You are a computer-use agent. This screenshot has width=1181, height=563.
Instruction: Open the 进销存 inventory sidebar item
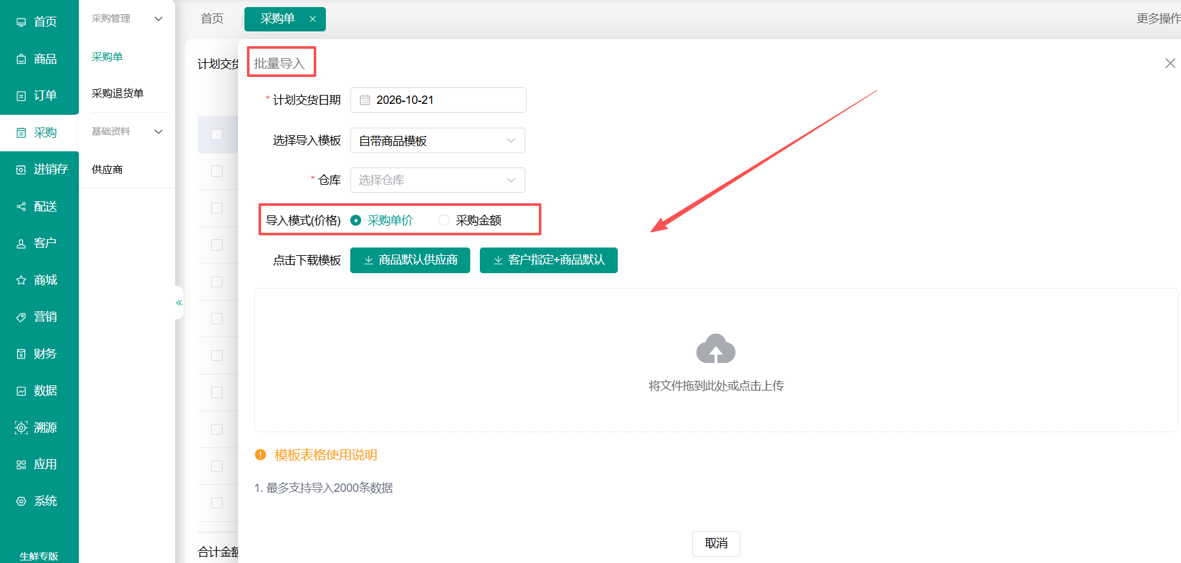[x=39, y=169]
